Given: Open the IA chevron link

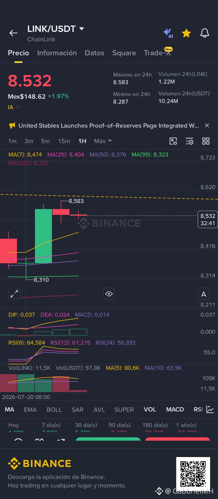Looking at the screenshot, I should 14,107.
